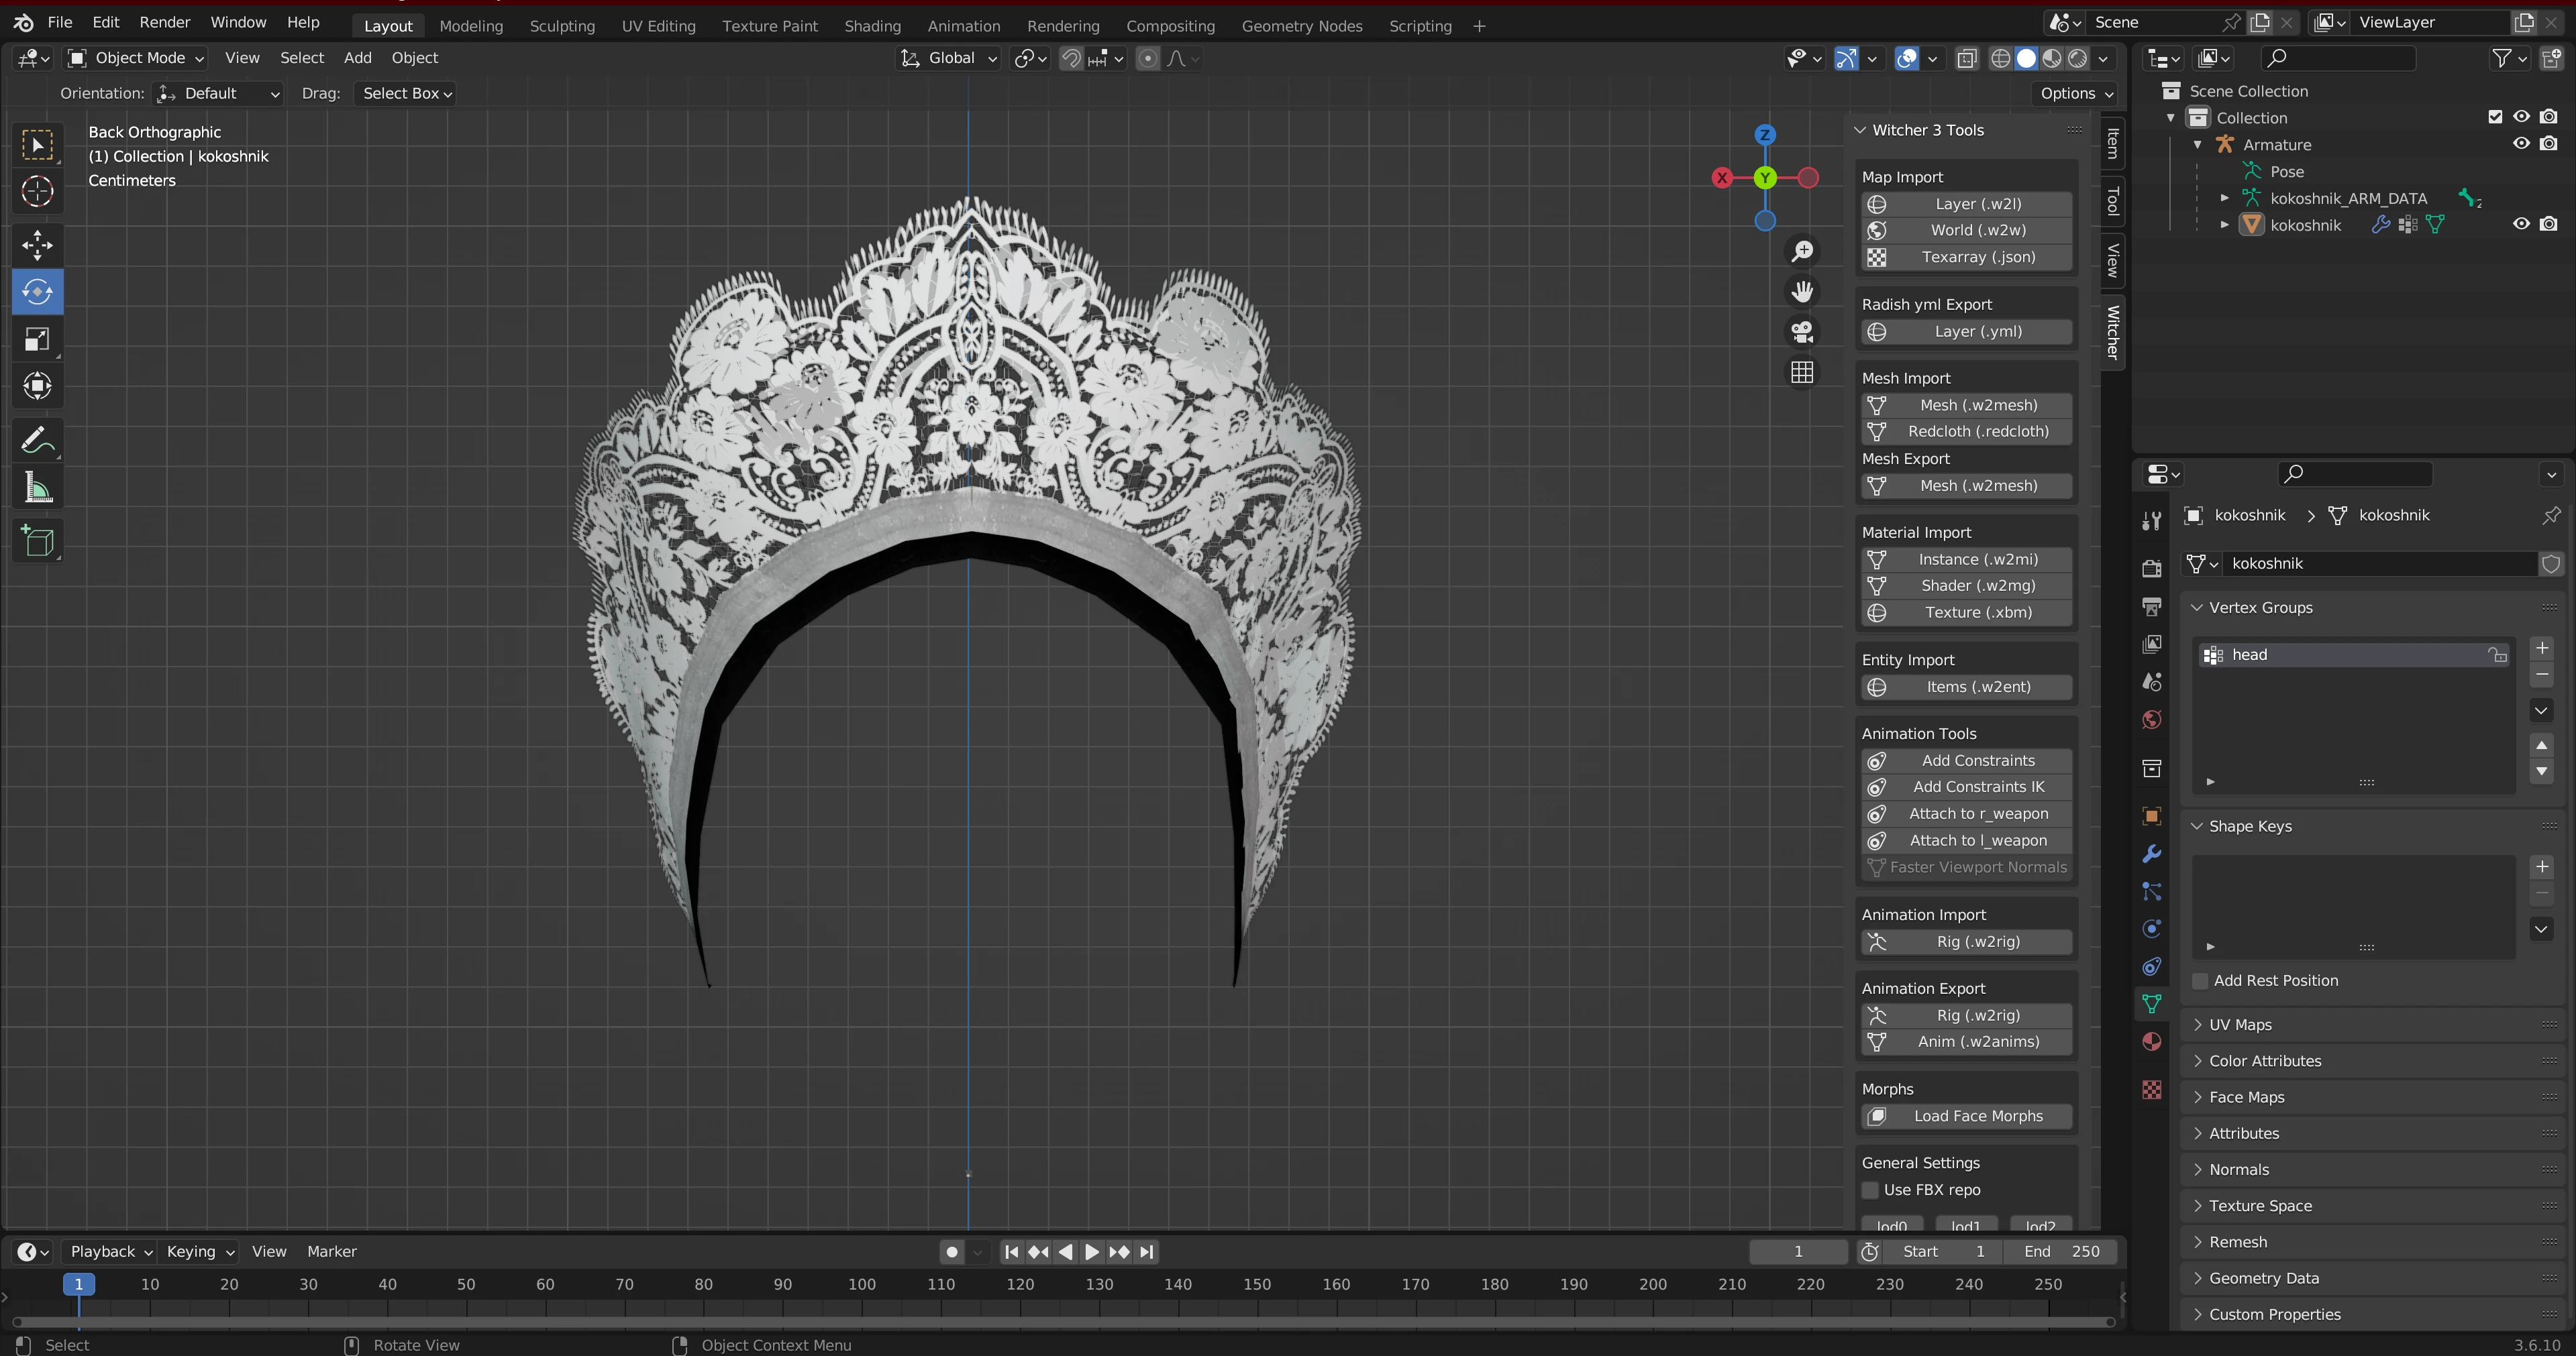This screenshot has height=1356, width=2576.
Task: Click the Z axis gizmo
Action: pyautogui.click(x=1765, y=135)
